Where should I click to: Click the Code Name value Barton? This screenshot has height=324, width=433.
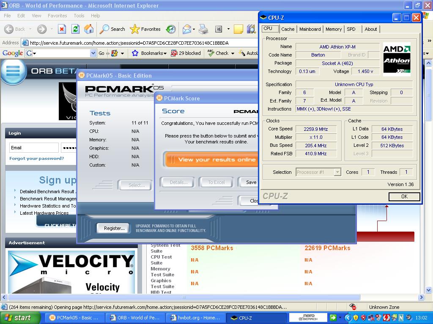[318, 55]
